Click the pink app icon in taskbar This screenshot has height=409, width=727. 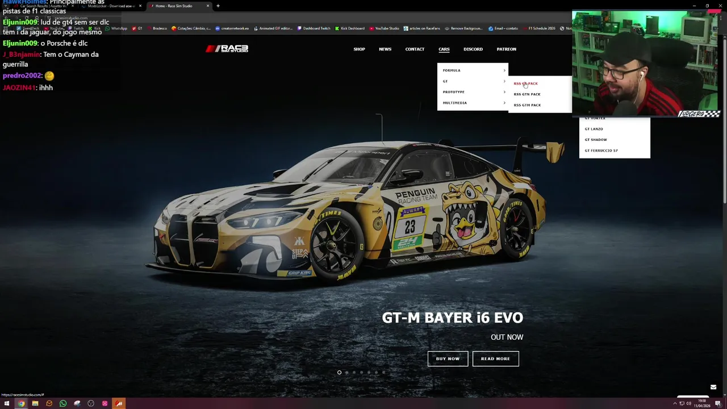(105, 403)
